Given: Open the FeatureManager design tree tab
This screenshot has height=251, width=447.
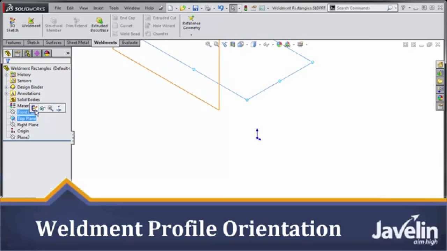Looking at the screenshot, I should pos(8,53).
